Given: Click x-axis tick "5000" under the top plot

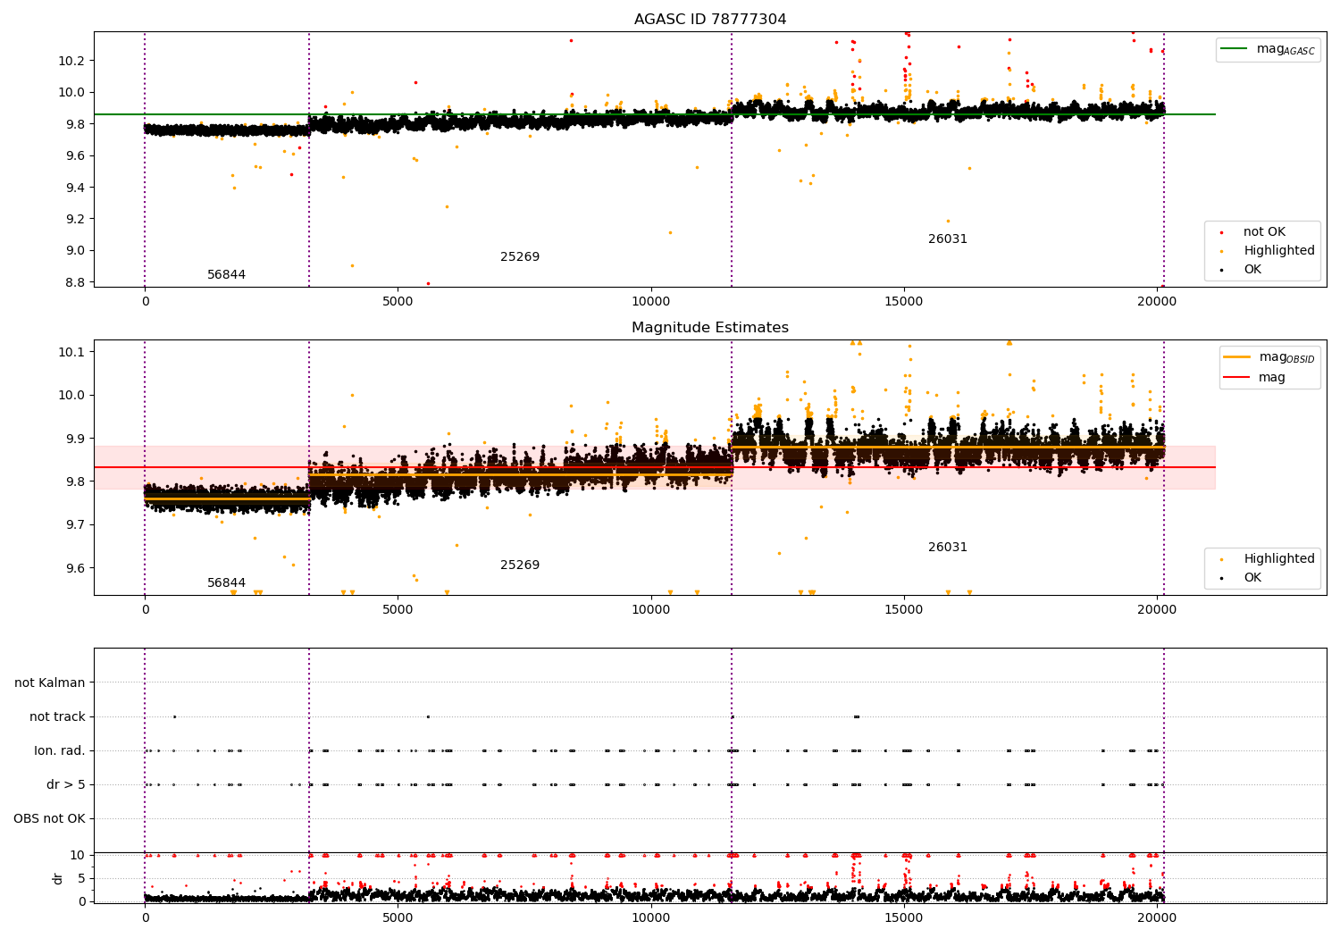Looking at the screenshot, I should coord(398,302).
